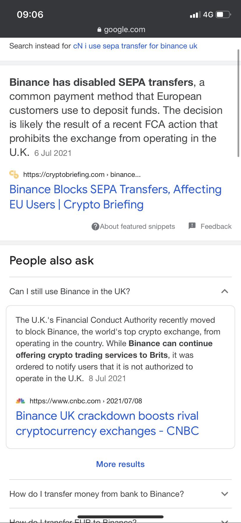Tap the 4G network indicator
241x523 pixels.
click(x=208, y=15)
